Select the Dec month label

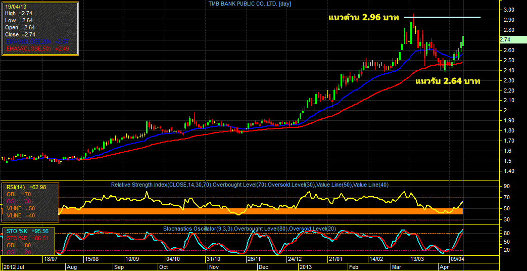pos(264,267)
